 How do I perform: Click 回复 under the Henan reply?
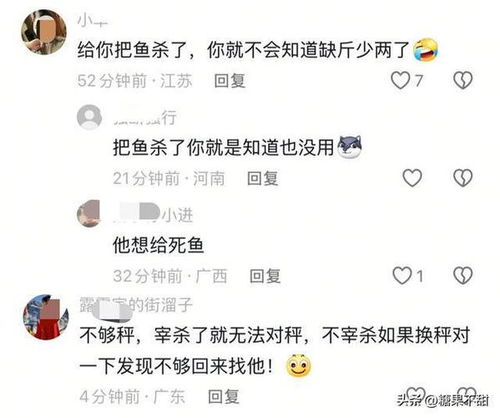(x=263, y=178)
